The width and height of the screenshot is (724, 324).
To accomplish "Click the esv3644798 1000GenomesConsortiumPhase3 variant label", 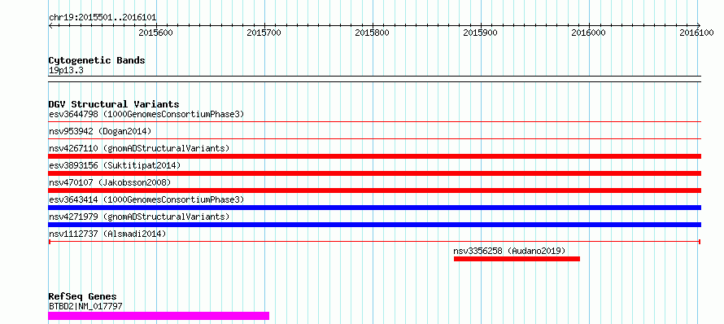I will point(146,114).
